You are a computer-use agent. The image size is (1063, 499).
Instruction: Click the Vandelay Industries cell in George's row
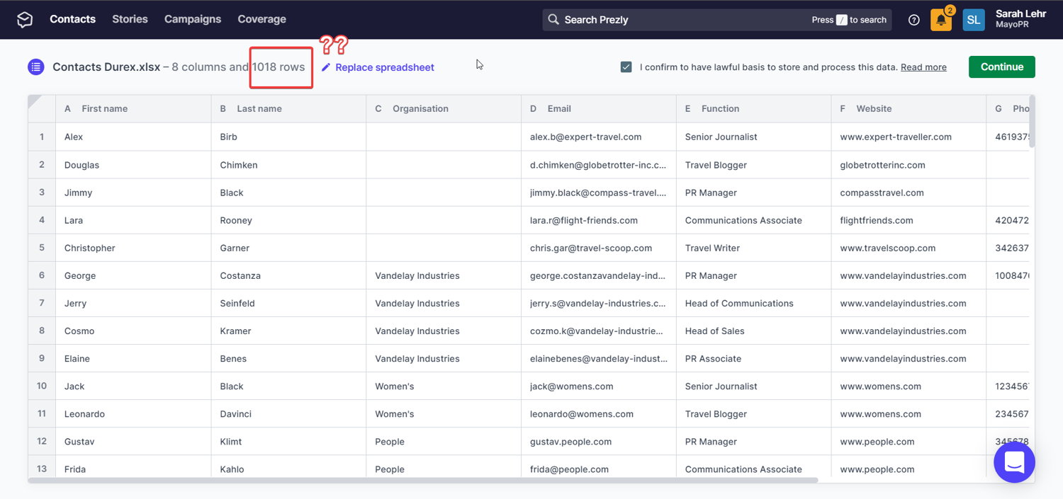pyautogui.click(x=444, y=275)
